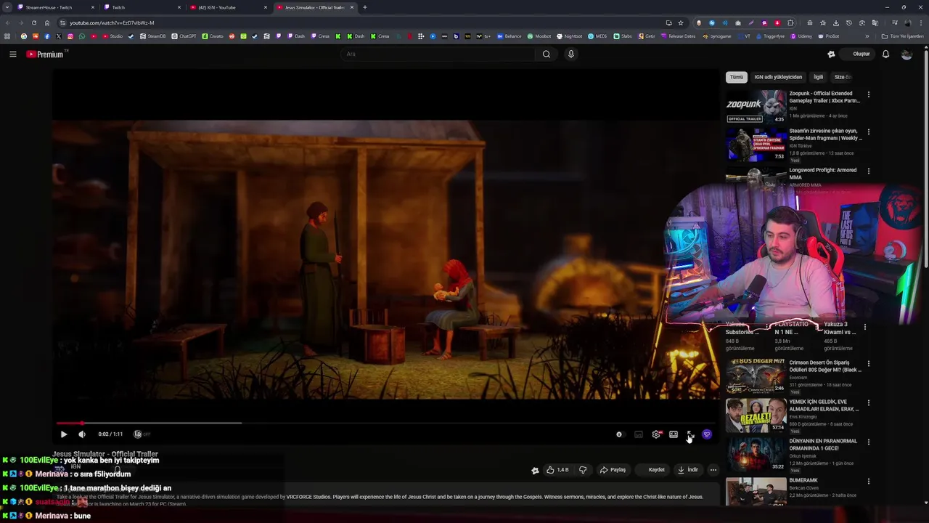This screenshot has width=929, height=523.
Task: Like the video (1,4 B)
Action: pyautogui.click(x=557, y=470)
